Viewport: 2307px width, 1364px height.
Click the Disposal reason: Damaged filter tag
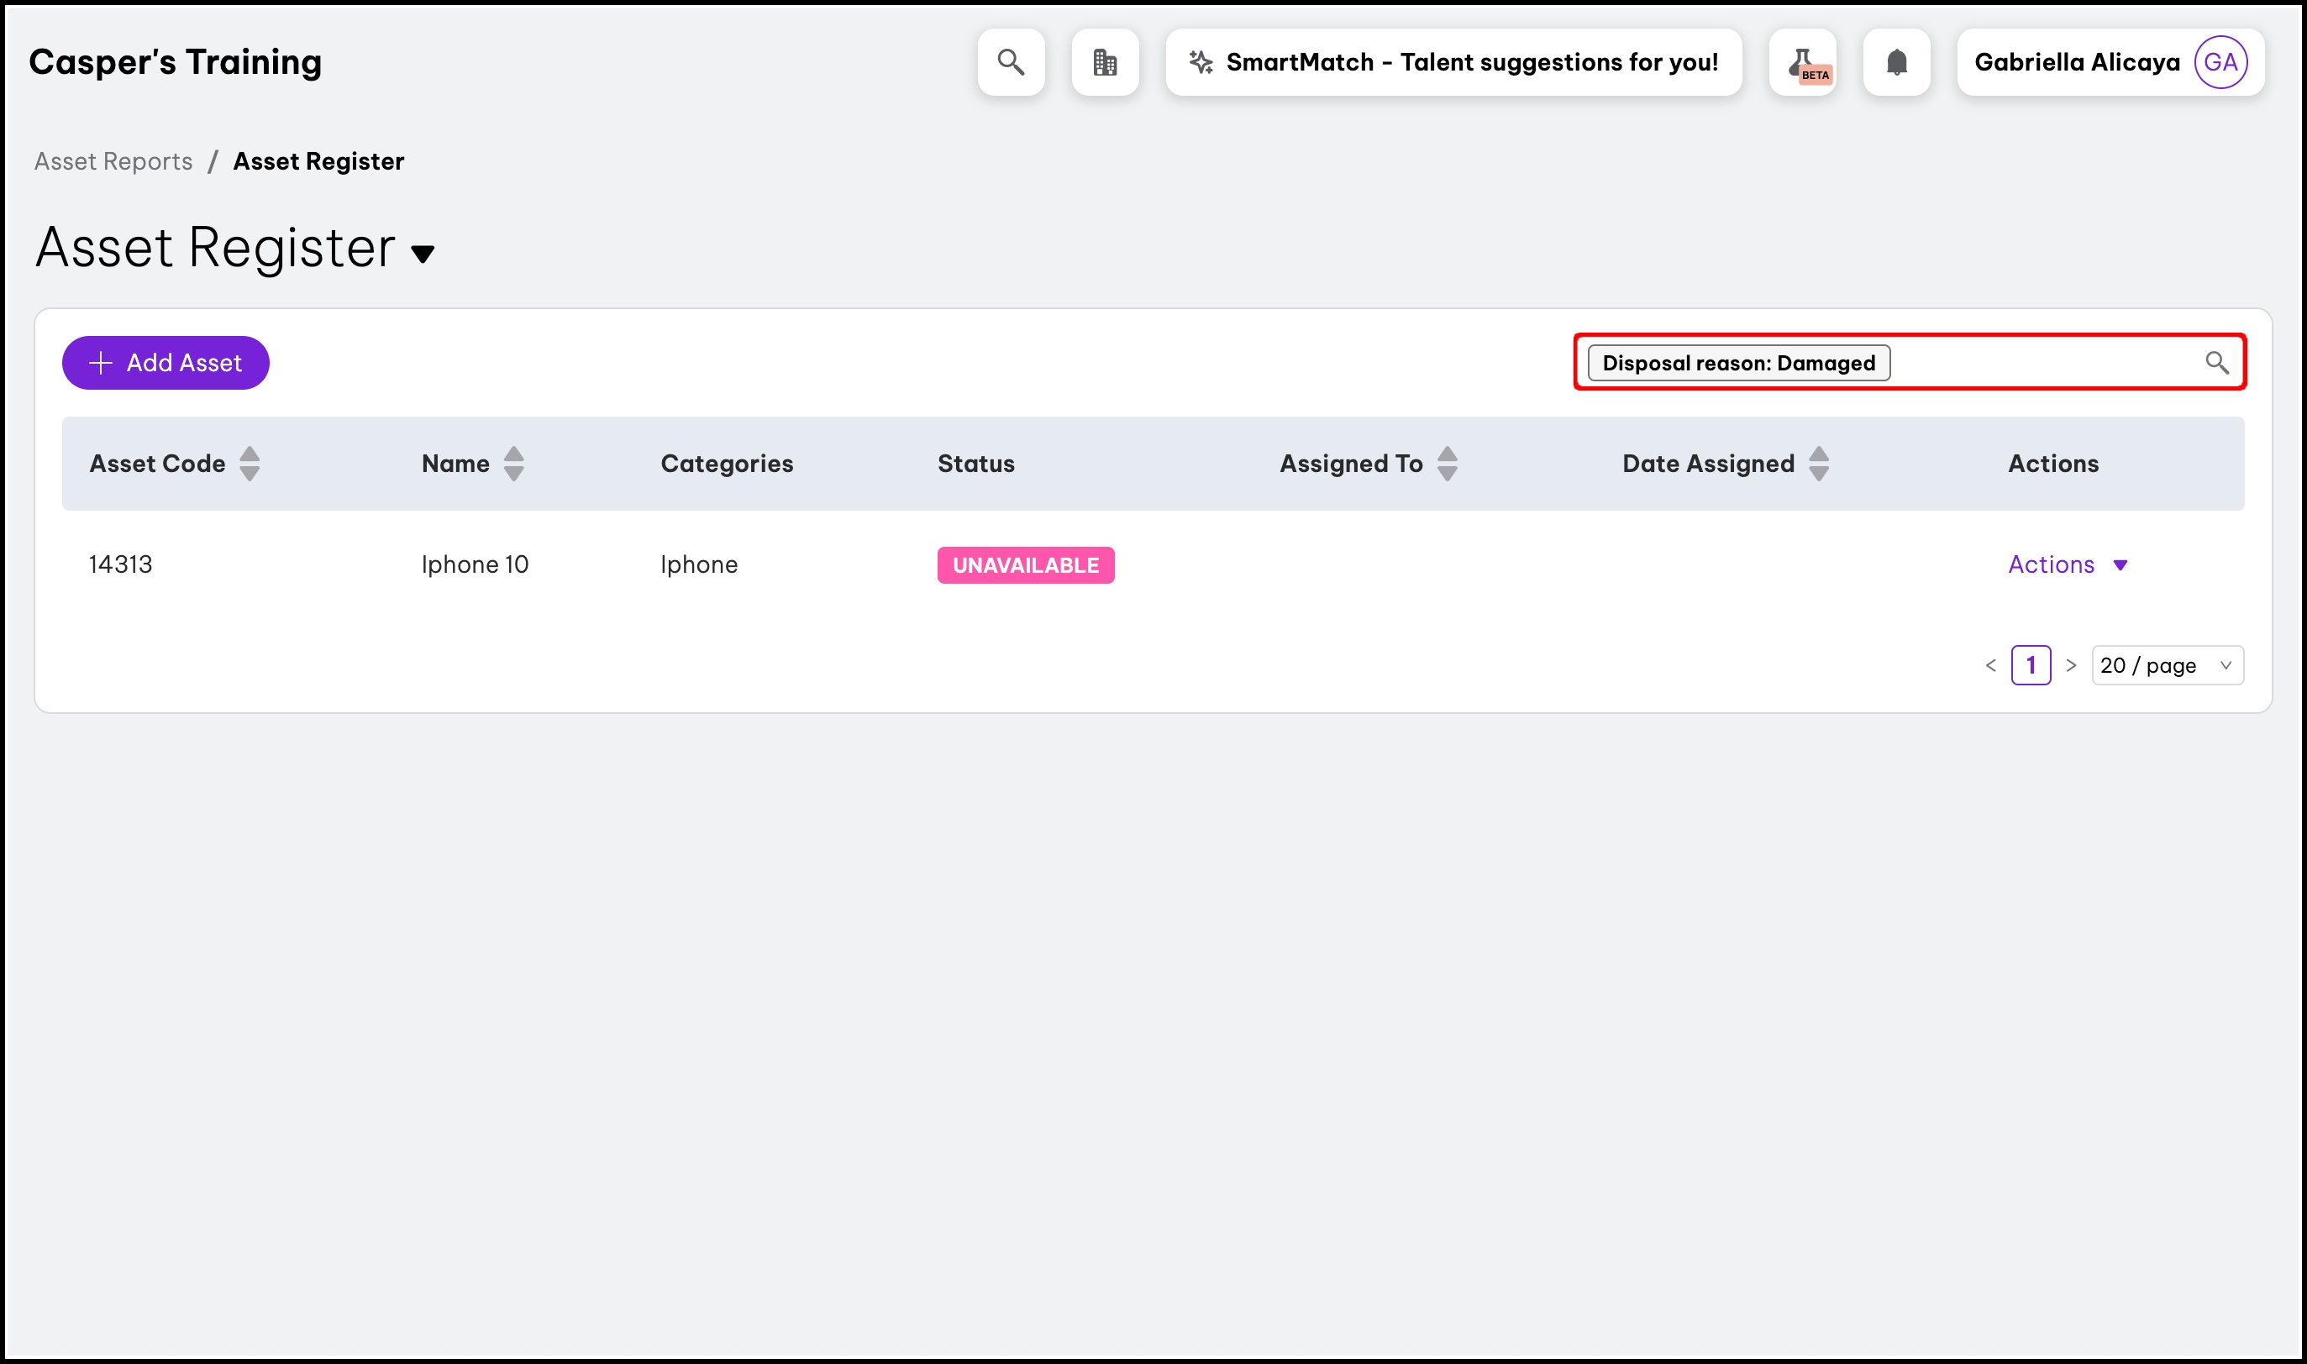(x=1738, y=363)
